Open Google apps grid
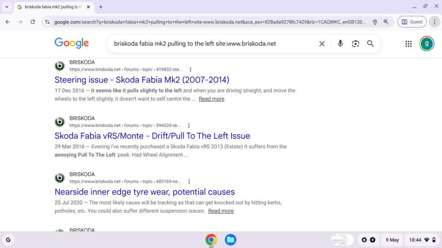442x248 pixels. (408, 44)
